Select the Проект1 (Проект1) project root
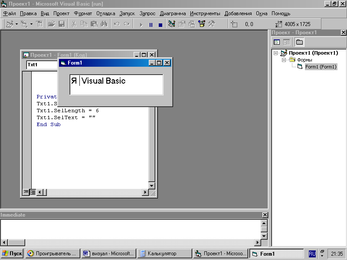The height and width of the screenshot is (260, 347). [313, 53]
